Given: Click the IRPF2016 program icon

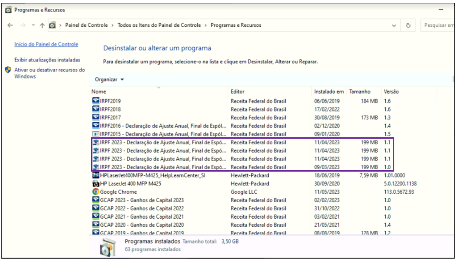Looking at the screenshot, I should coord(96,126).
